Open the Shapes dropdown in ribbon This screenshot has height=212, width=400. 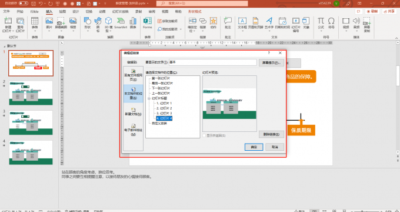(88, 25)
